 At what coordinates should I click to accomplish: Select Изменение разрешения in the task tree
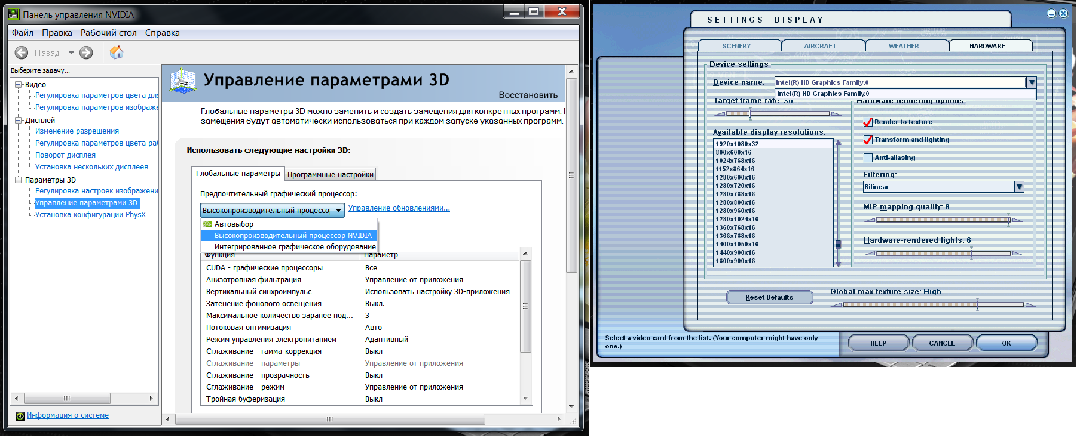point(77,131)
